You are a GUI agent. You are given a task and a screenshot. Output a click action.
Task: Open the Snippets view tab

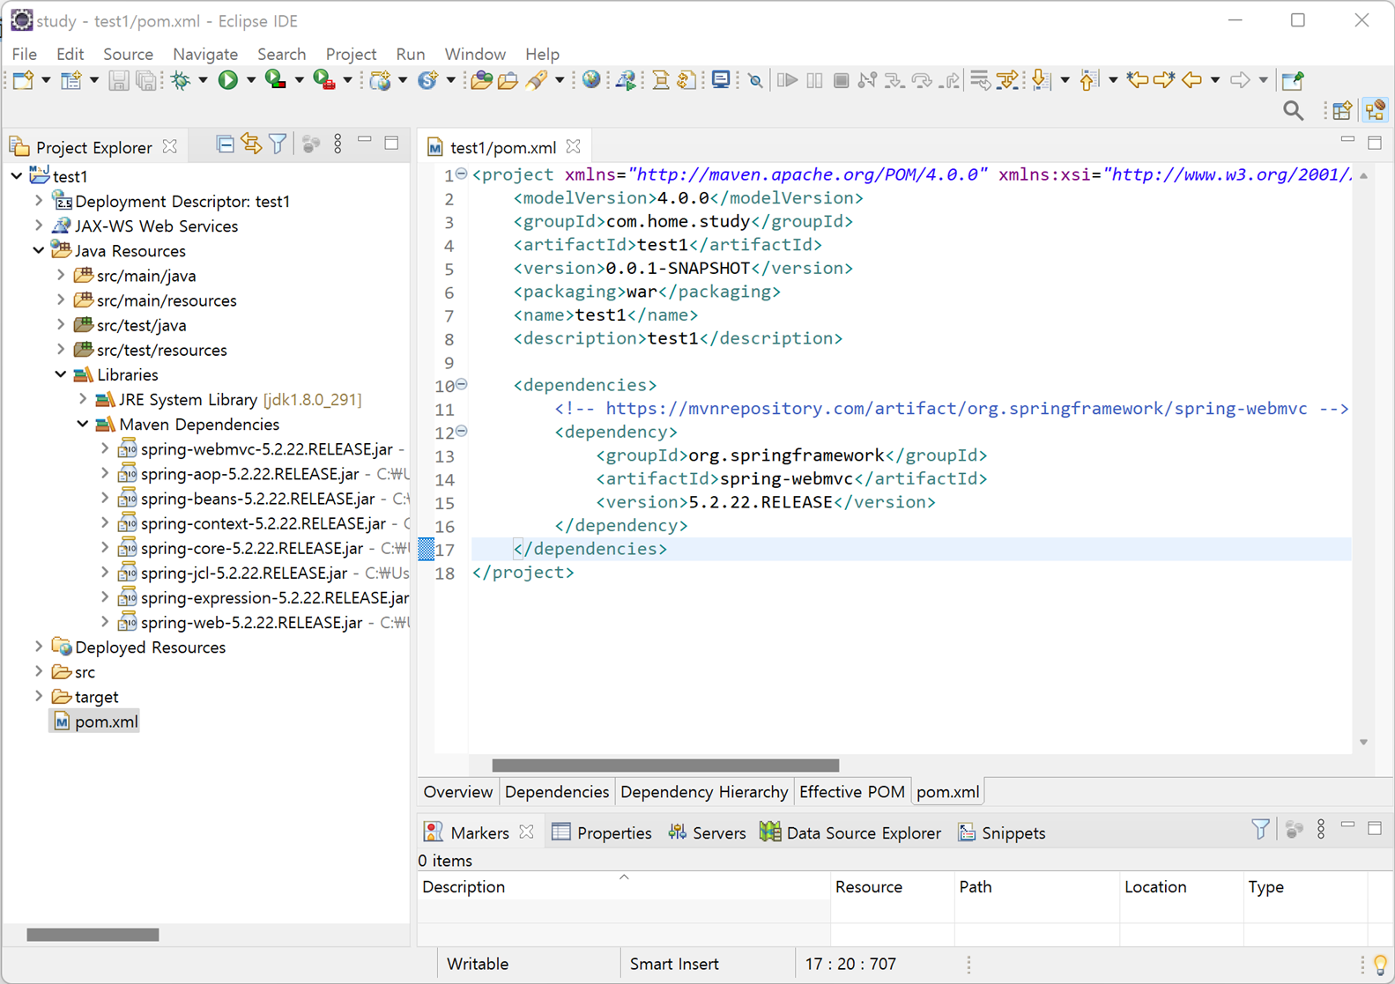tap(1002, 832)
